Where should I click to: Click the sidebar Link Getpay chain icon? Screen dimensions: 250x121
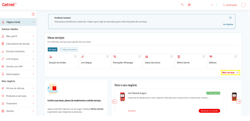(3, 59)
